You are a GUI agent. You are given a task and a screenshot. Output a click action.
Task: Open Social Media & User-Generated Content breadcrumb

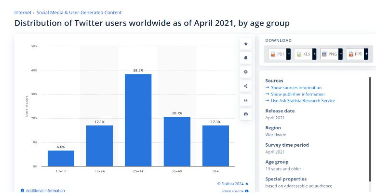(x=79, y=13)
